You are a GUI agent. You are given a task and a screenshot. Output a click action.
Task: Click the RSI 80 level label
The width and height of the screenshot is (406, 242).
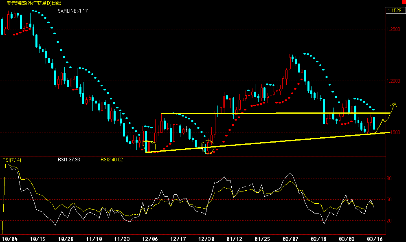[x=389, y=178]
